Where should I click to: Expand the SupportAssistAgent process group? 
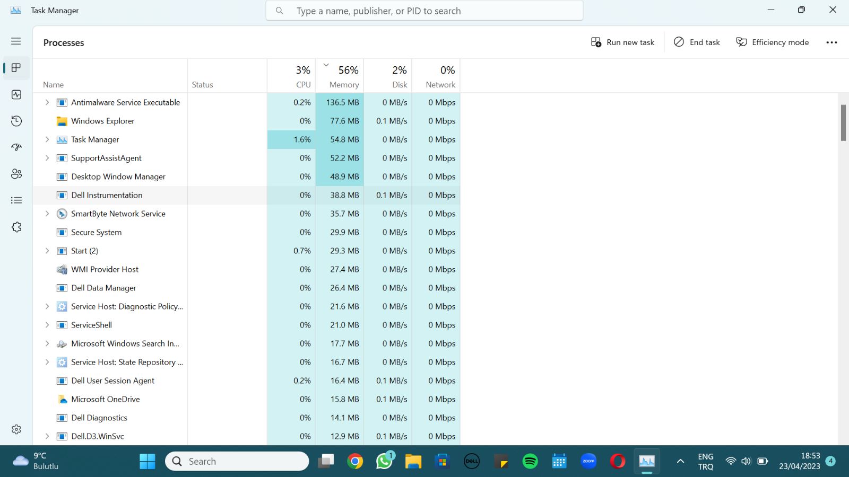pos(47,158)
